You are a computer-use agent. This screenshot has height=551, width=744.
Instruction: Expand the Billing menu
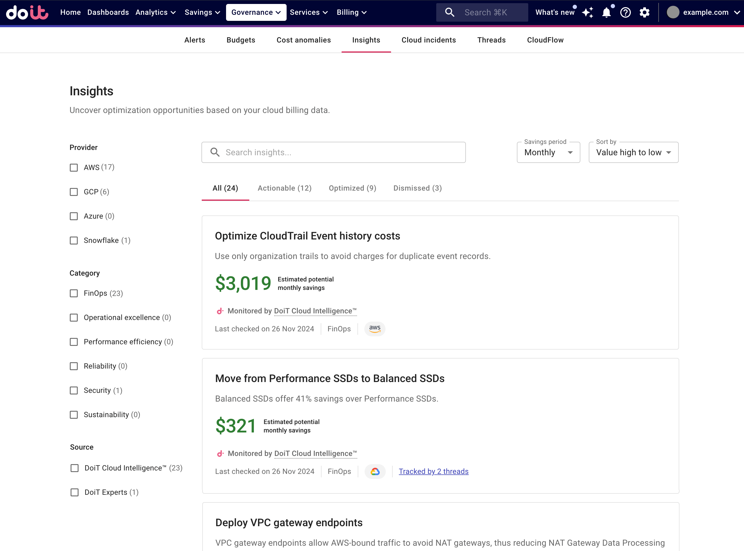coord(352,12)
